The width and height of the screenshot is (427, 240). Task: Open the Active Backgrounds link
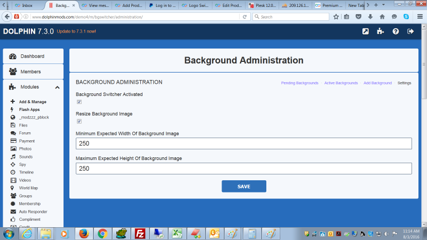click(x=341, y=83)
